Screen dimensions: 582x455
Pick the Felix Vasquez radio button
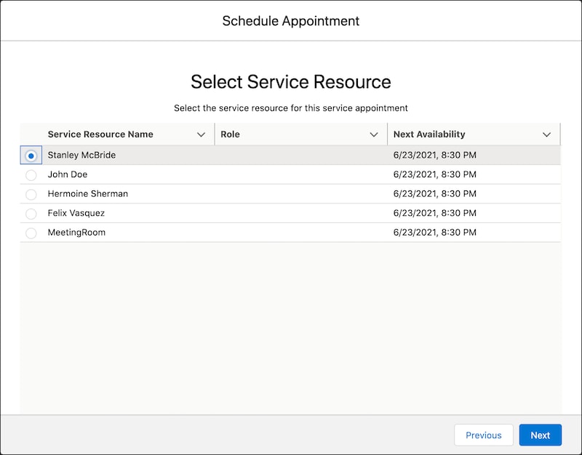[31, 214]
